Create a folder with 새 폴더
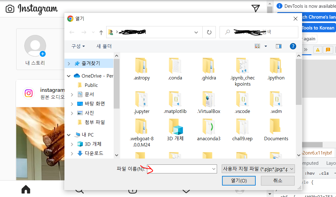 click(x=104, y=46)
